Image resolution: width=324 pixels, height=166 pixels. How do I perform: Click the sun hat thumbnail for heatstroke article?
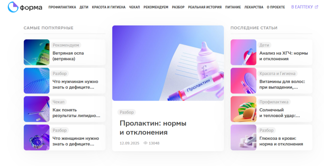click(x=243, y=109)
